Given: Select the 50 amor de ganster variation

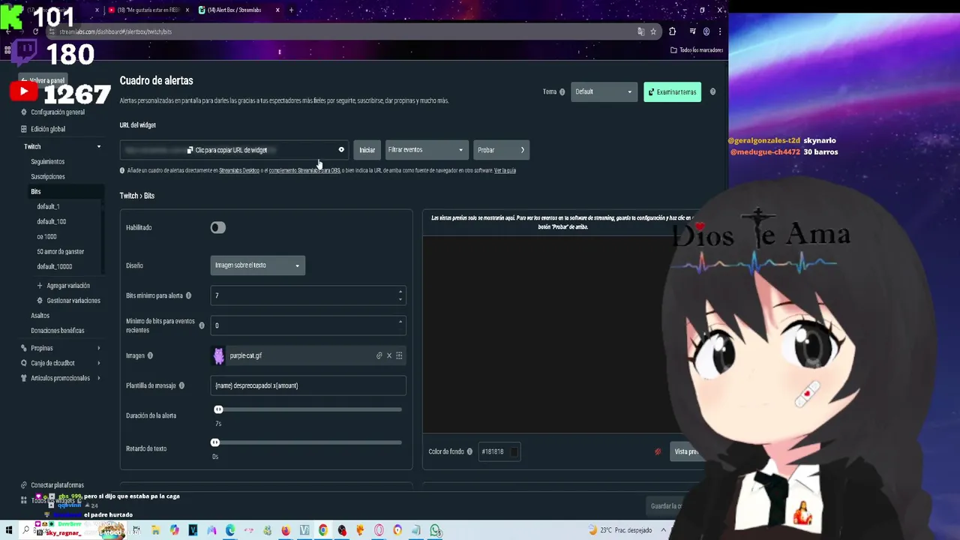Looking at the screenshot, I should pos(61,252).
